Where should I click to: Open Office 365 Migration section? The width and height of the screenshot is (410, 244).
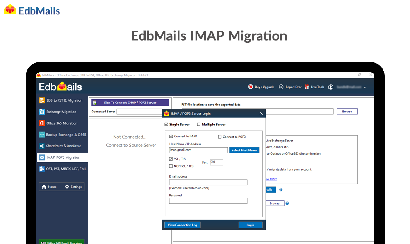62,123
